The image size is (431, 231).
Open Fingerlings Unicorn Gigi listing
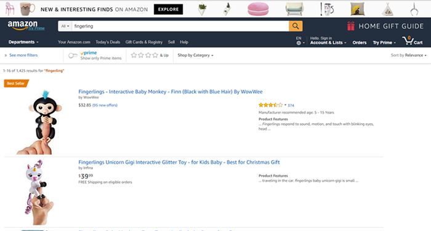point(179,162)
